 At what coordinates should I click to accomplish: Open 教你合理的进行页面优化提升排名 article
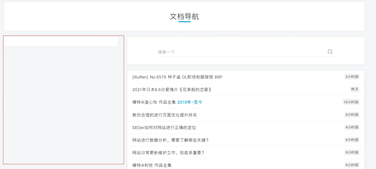pos(165,115)
